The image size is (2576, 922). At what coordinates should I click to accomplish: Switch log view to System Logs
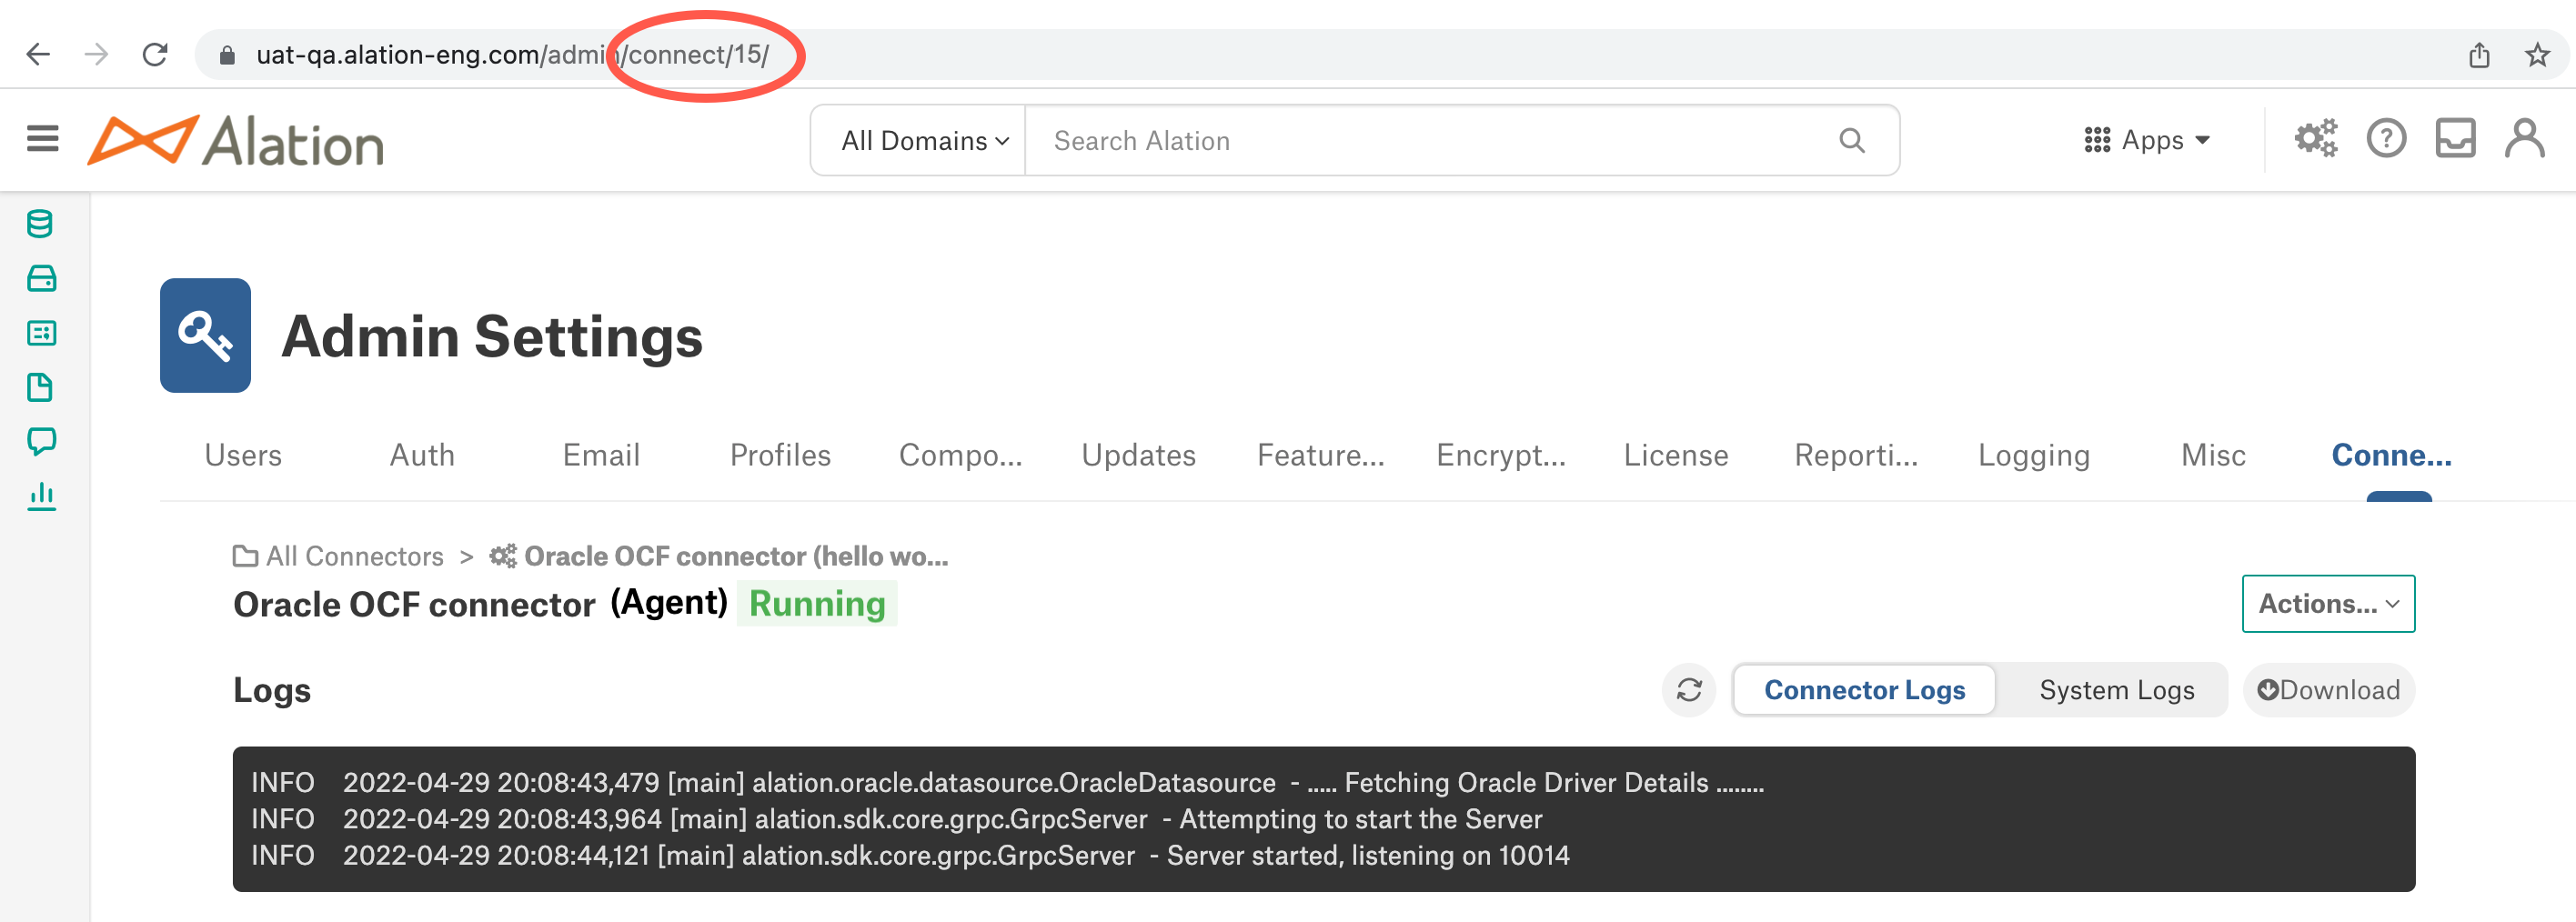pyautogui.click(x=2116, y=690)
